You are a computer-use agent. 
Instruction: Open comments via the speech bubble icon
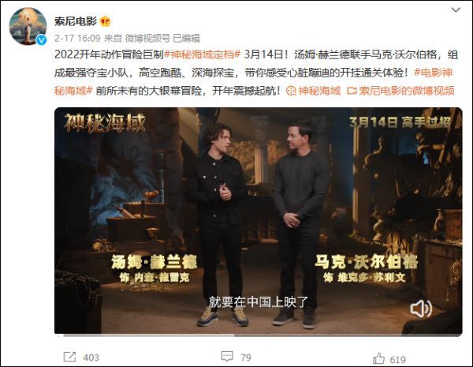tap(227, 357)
